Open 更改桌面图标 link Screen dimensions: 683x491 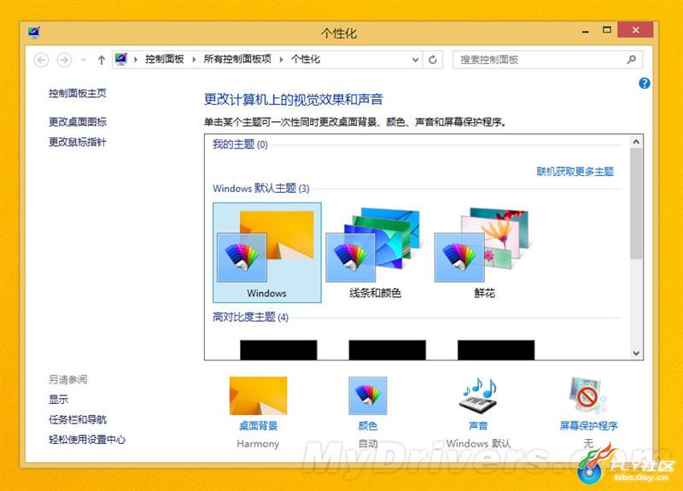[x=78, y=122]
